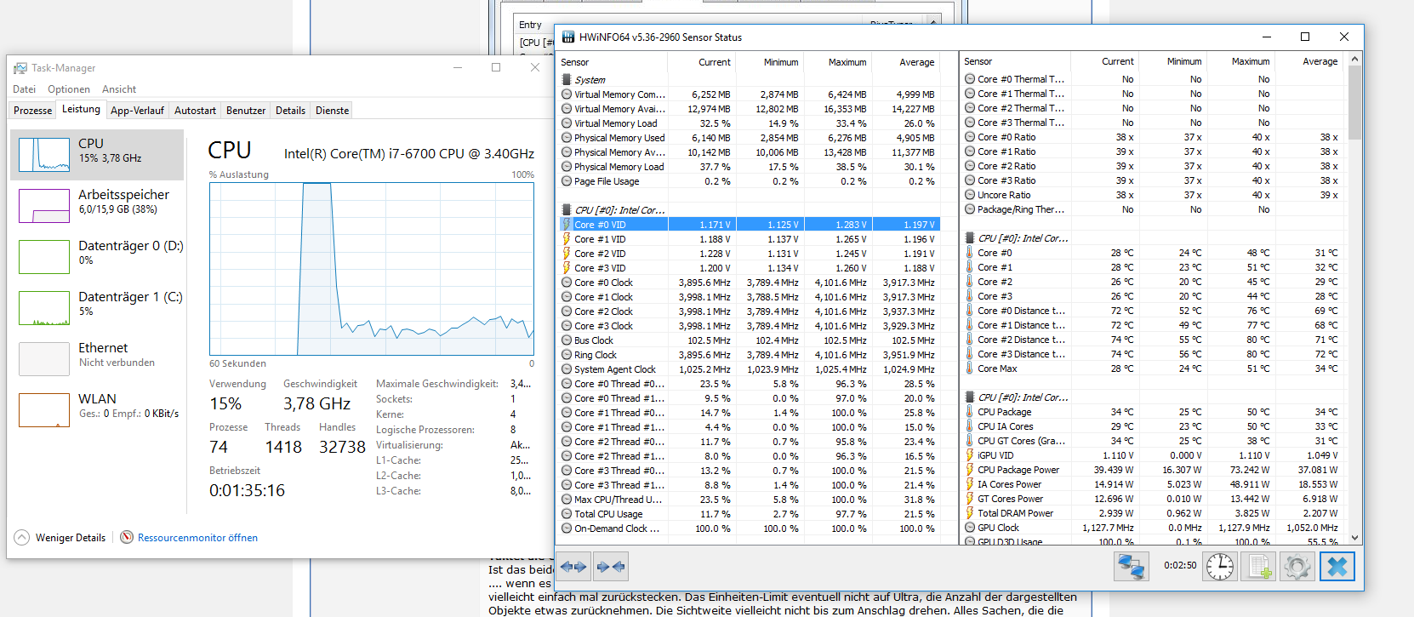
Task: Click Ressourcenmonitor icon in Task Manager
Action: tap(127, 537)
